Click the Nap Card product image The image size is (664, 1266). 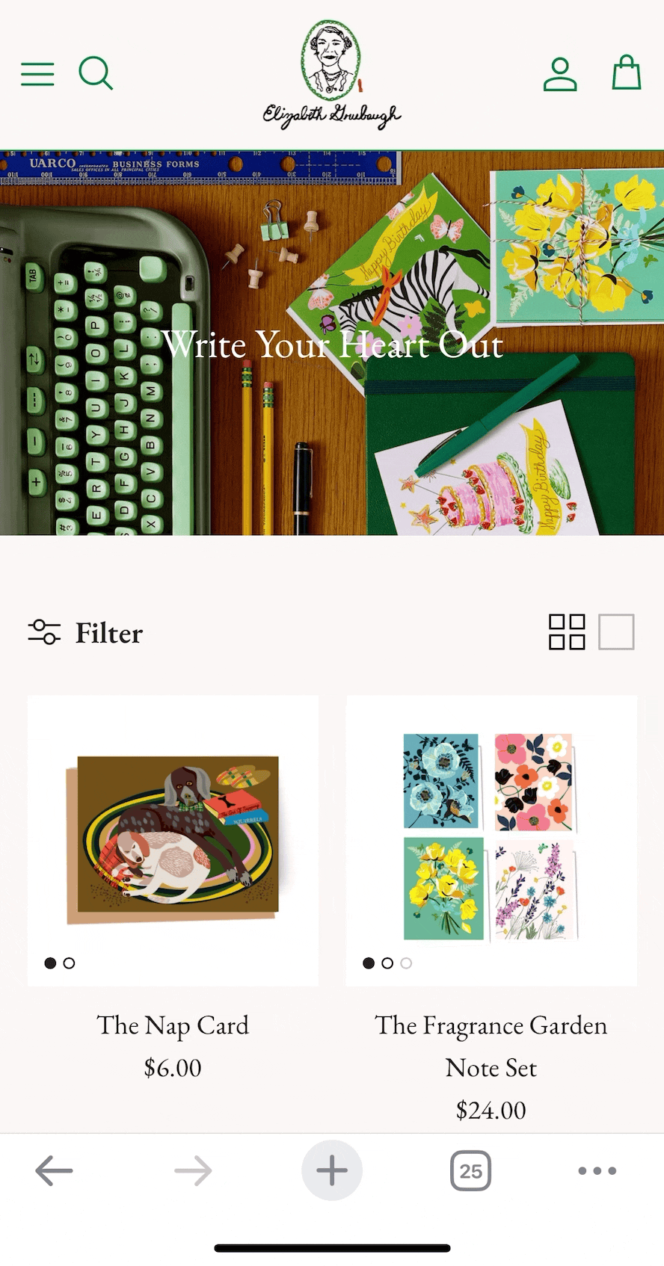pos(173,841)
